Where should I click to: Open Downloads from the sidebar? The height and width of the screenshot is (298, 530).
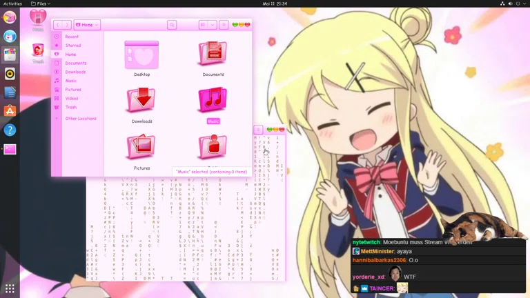pyautogui.click(x=75, y=72)
